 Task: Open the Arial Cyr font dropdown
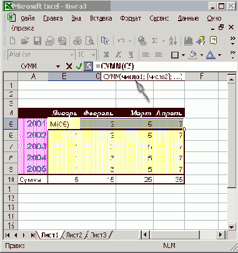[x=72, y=55]
